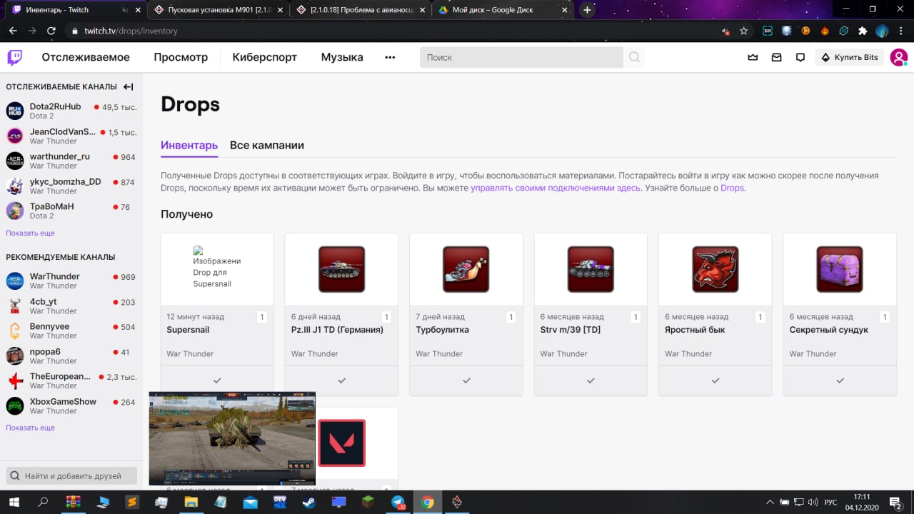
Task: Open 4cb_yt recommended channel avatar
Action: (15, 306)
